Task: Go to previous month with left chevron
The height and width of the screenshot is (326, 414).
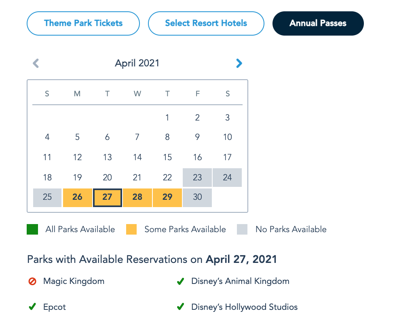Action: tap(36, 63)
